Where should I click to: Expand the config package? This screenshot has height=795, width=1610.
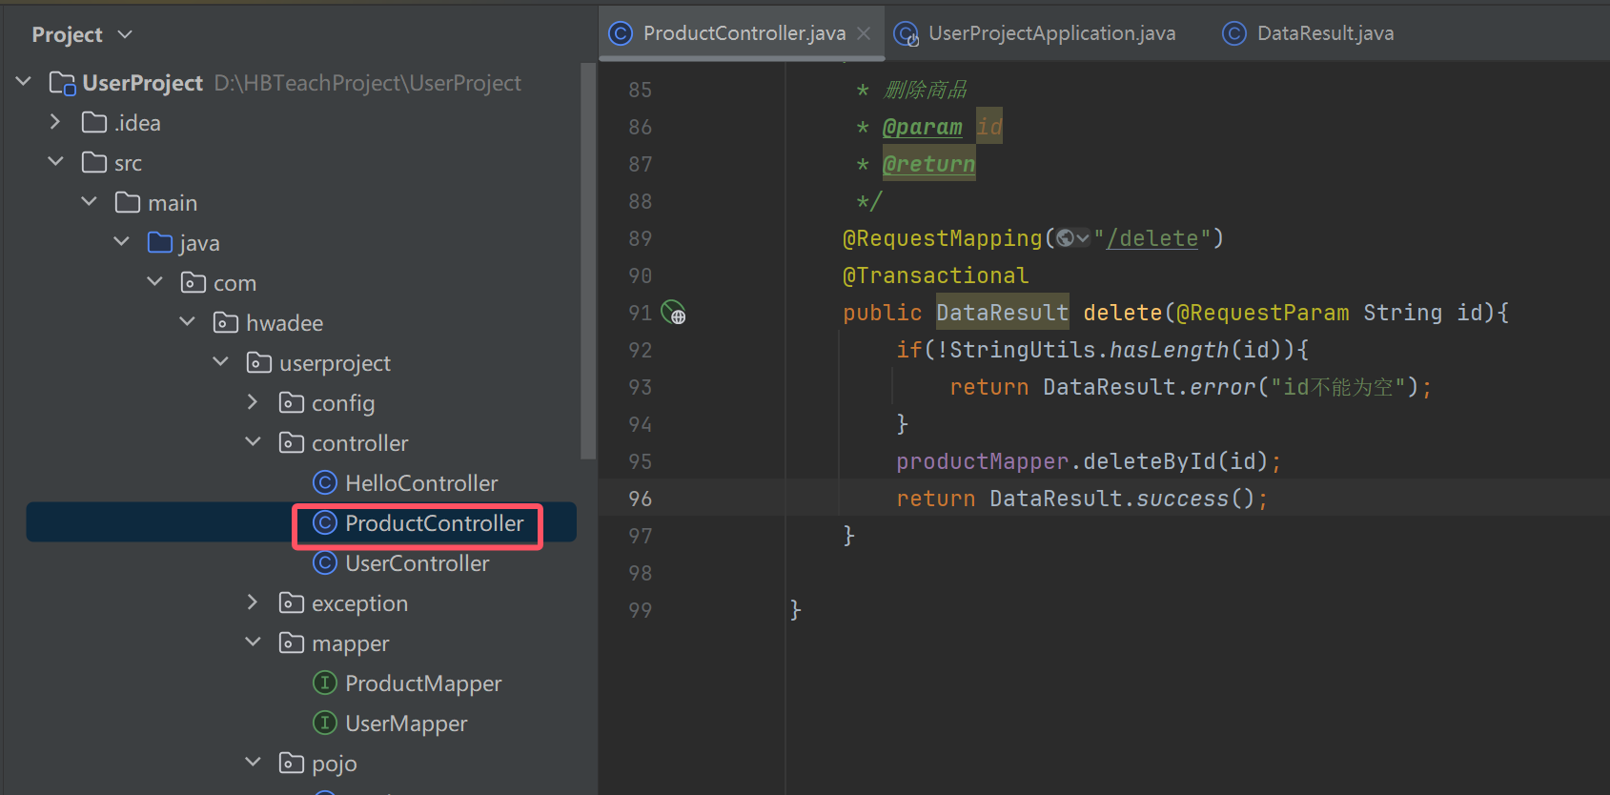pyautogui.click(x=253, y=402)
